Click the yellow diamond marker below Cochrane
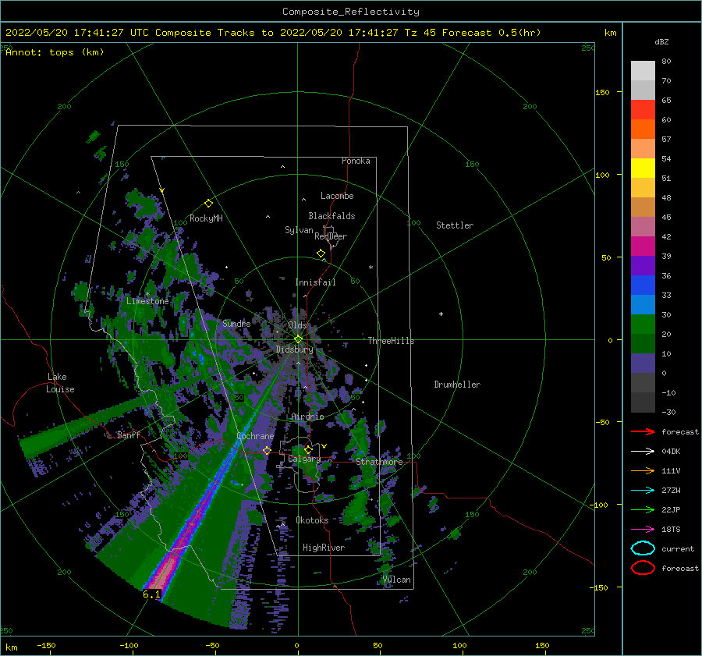The image size is (702, 656). coord(267,451)
